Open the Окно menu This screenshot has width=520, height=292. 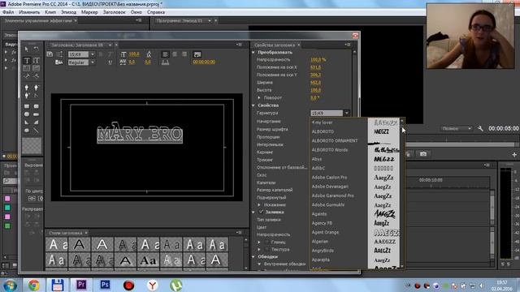click(136, 12)
